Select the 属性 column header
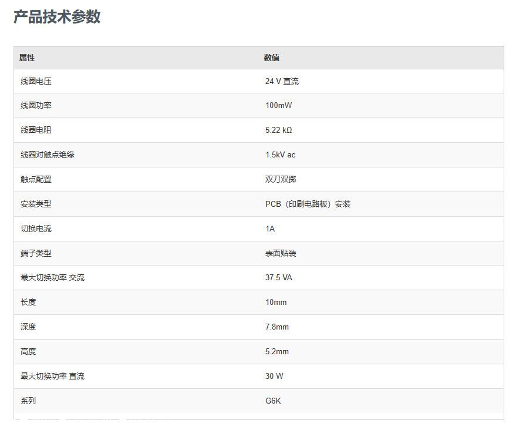Image resolution: width=526 pixels, height=430 pixels. tap(27, 58)
